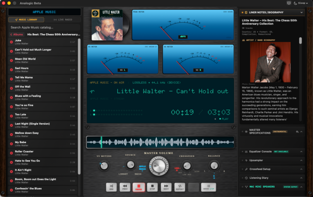Go to previous track with PREV
Viewport: 313px width, 197px height.
point(125,187)
